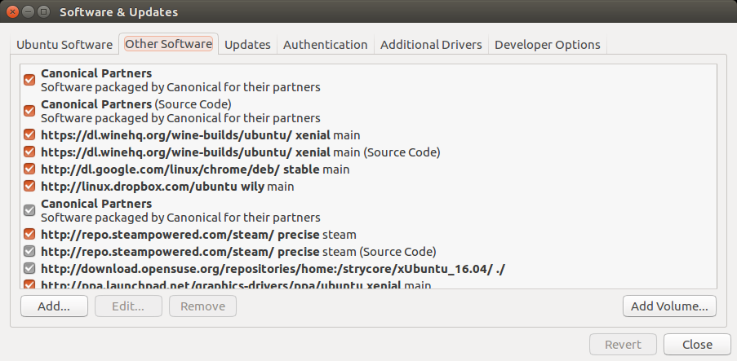
Task: Disable winehq xenial main repository checkbox
Action: point(29,135)
